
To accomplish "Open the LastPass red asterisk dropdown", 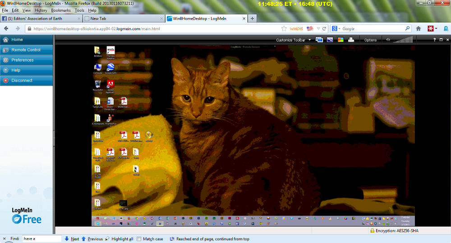I will [x=433, y=29].
